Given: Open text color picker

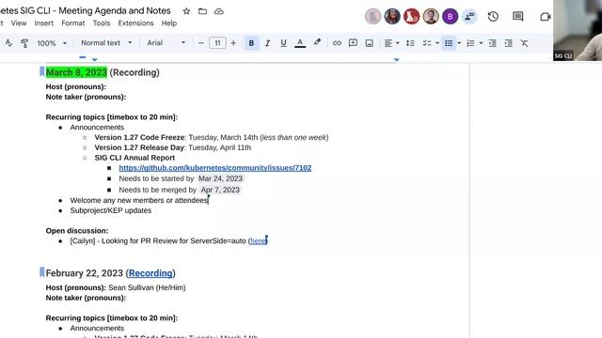Looking at the screenshot, I should [300, 43].
